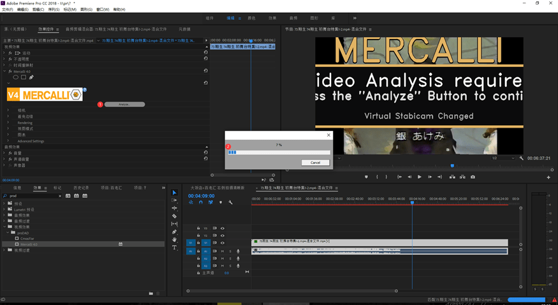Open timeline display settings wrench icon

pyautogui.click(x=230, y=202)
